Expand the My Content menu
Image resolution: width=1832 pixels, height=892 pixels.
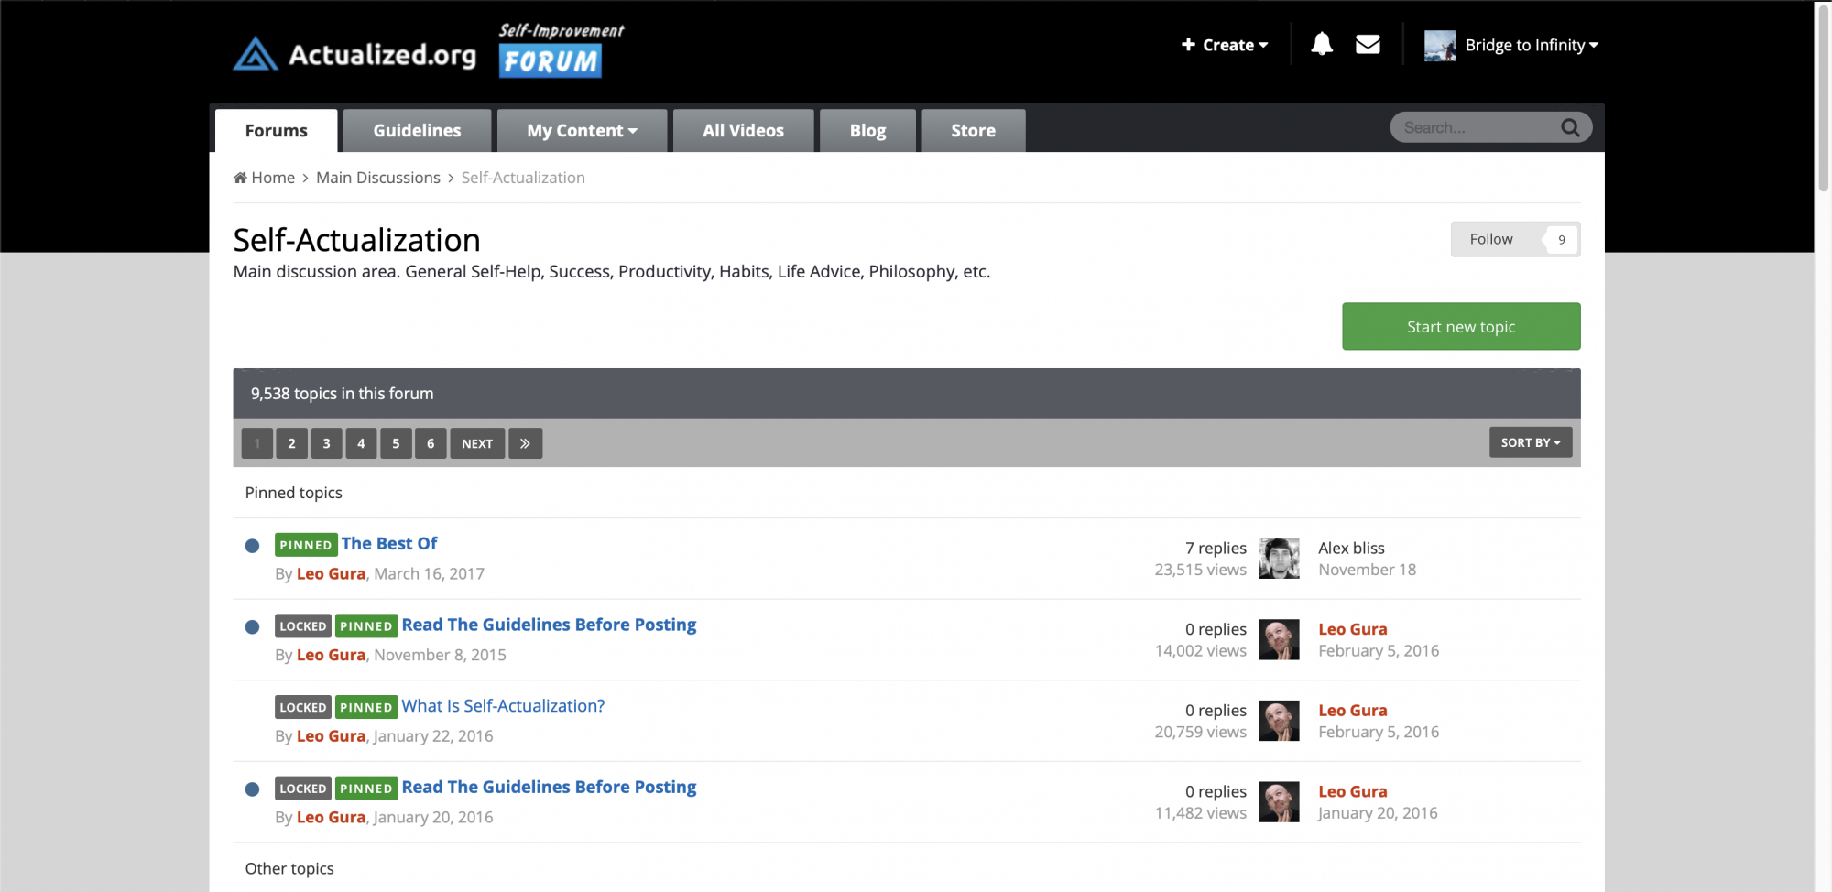(582, 131)
